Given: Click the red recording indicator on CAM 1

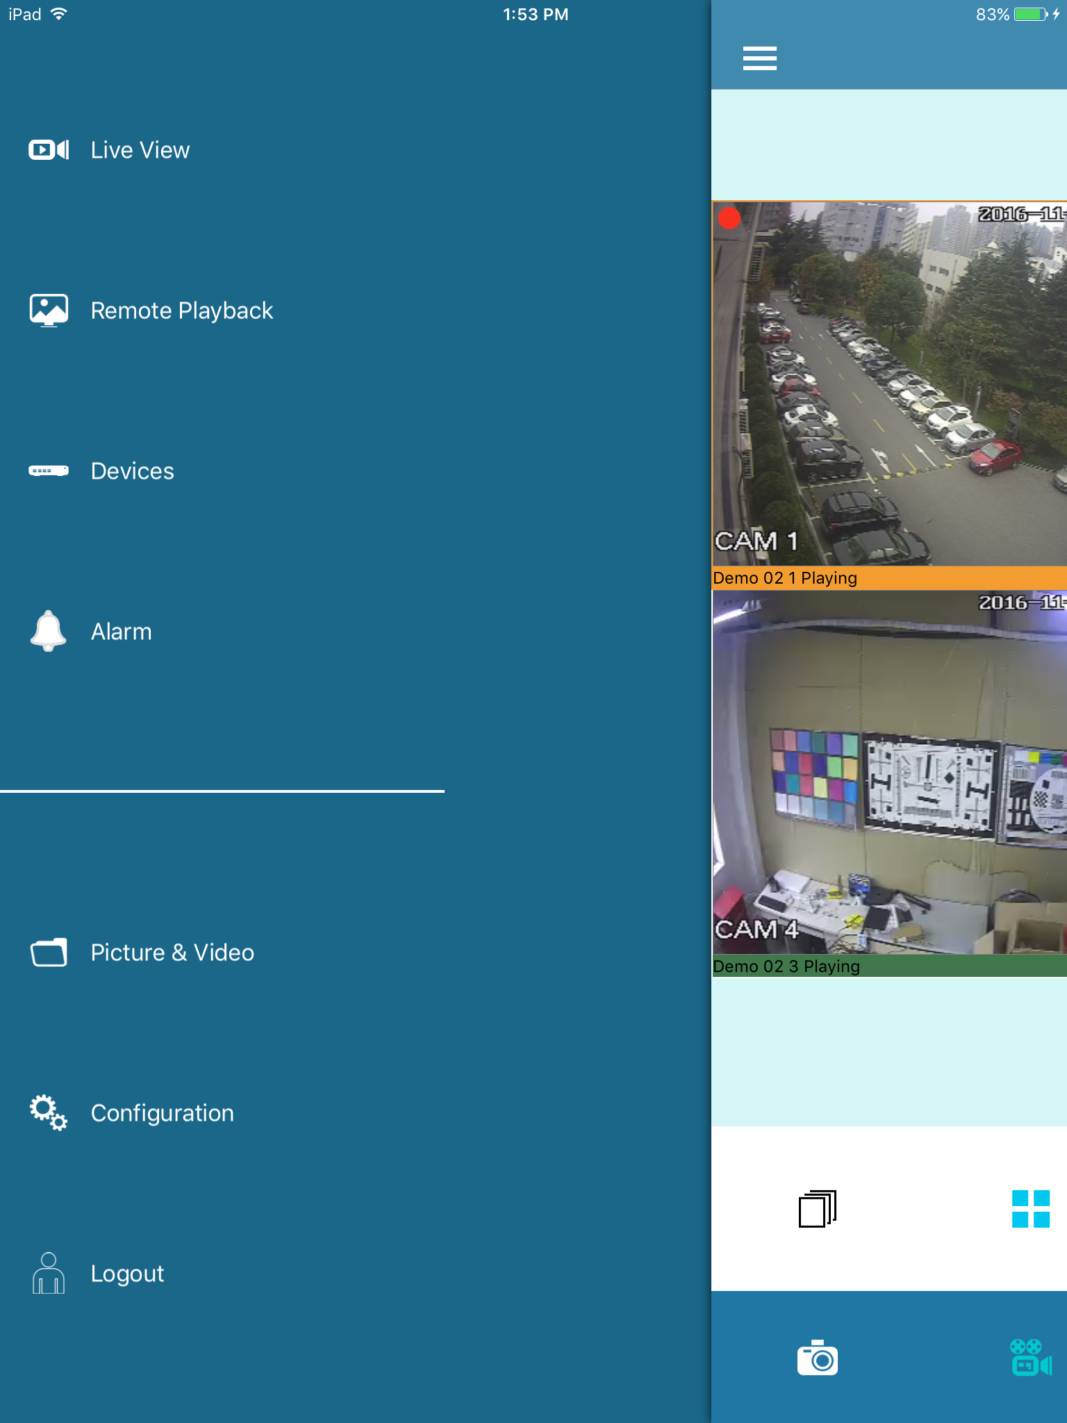Looking at the screenshot, I should (729, 218).
